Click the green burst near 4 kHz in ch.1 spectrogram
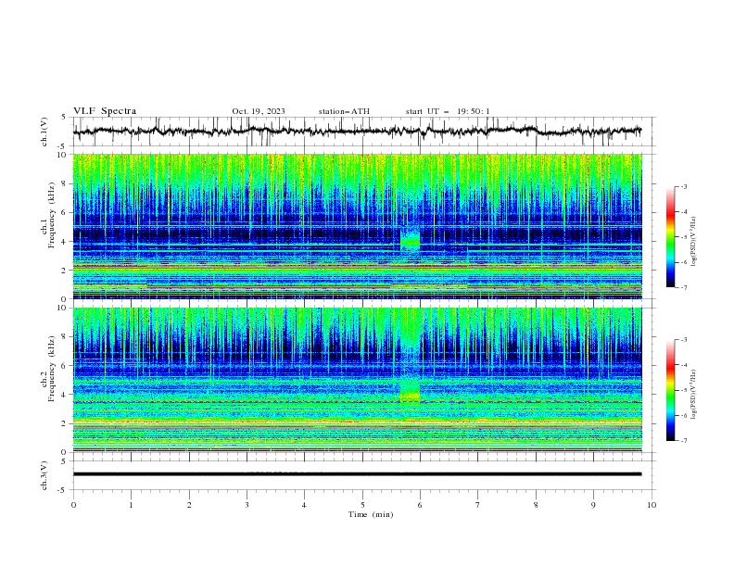Image resolution: width=734 pixels, height=567 pixels. tap(411, 240)
